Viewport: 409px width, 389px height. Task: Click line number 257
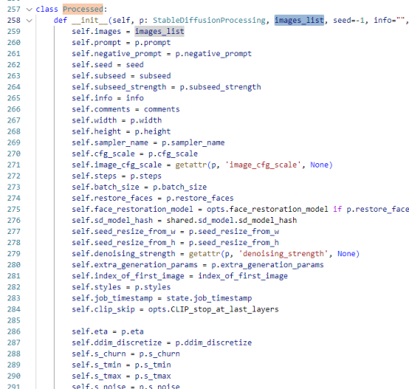click(x=14, y=9)
